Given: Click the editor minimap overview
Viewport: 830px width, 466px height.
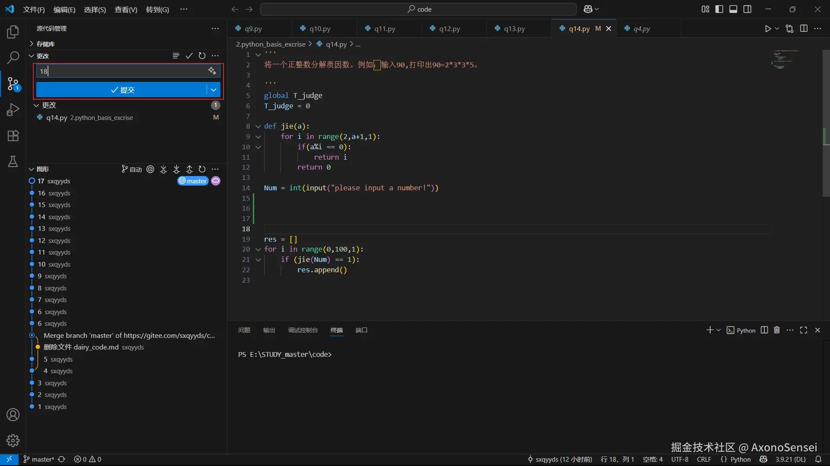Looking at the screenshot, I should click(x=785, y=60).
